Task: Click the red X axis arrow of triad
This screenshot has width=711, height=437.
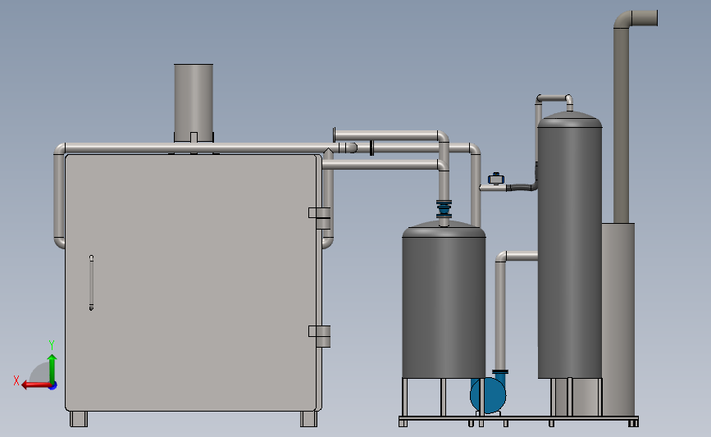Action: tap(35, 385)
